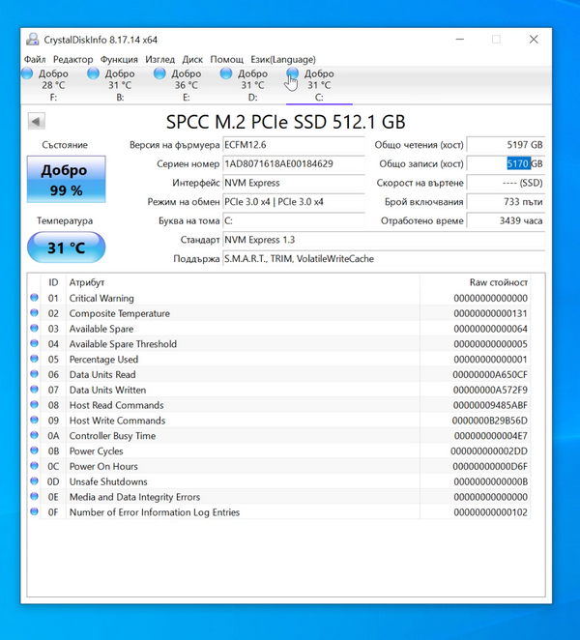
Task: Click status dot for Available Spare Threshold
Action: (34, 343)
